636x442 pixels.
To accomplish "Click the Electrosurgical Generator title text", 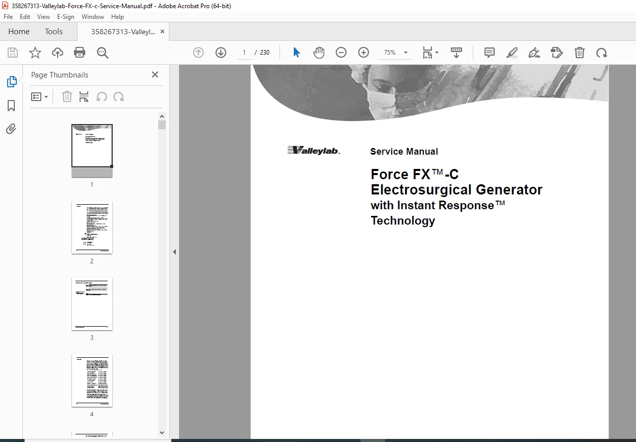I will [x=456, y=190].
